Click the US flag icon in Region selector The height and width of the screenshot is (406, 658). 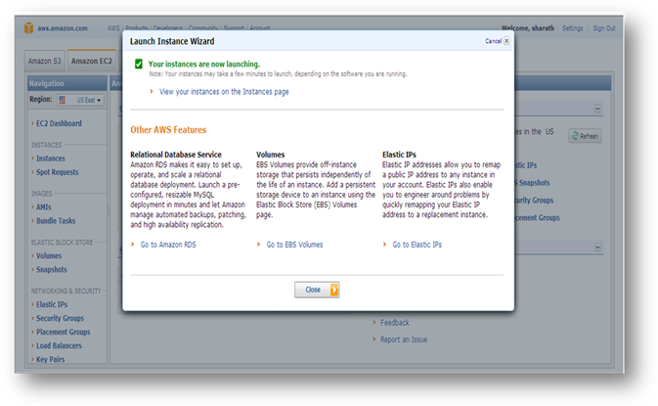tap(64, 100)
